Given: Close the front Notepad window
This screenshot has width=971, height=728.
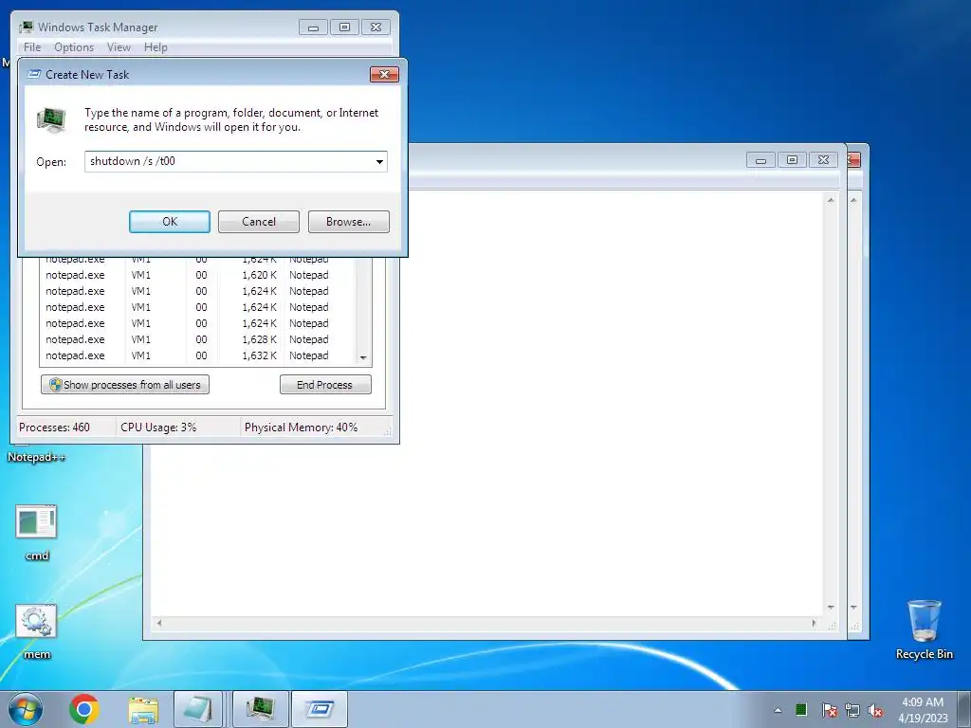Looking at the screenshot, I should click(823, 160).
